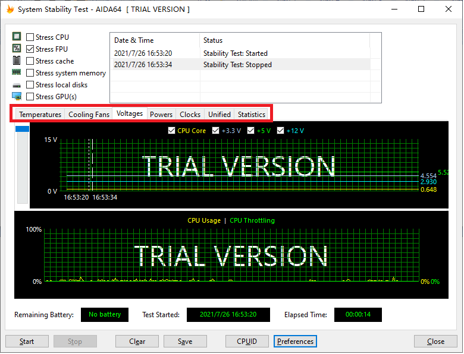Click the FPU percent icon beside Stress FPU
464x354 pixels.
click(x=17, y=49)
